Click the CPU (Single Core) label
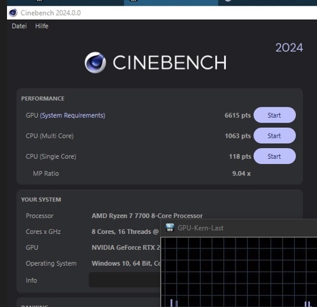This screenshot has height=307, width=317. [x=51, y=156]
